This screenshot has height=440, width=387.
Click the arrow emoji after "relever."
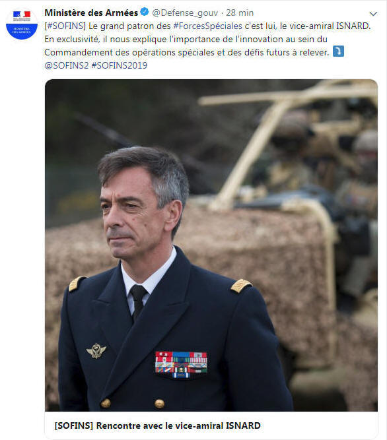pos(338,51)
